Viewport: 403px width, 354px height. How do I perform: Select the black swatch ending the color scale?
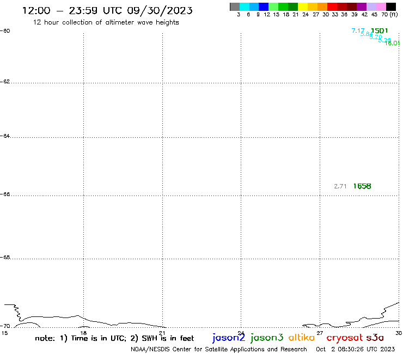(391, 7)
